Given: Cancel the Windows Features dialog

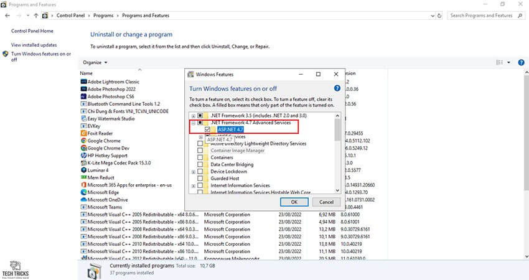Looking at the screenshot, I should click(326, 202).
